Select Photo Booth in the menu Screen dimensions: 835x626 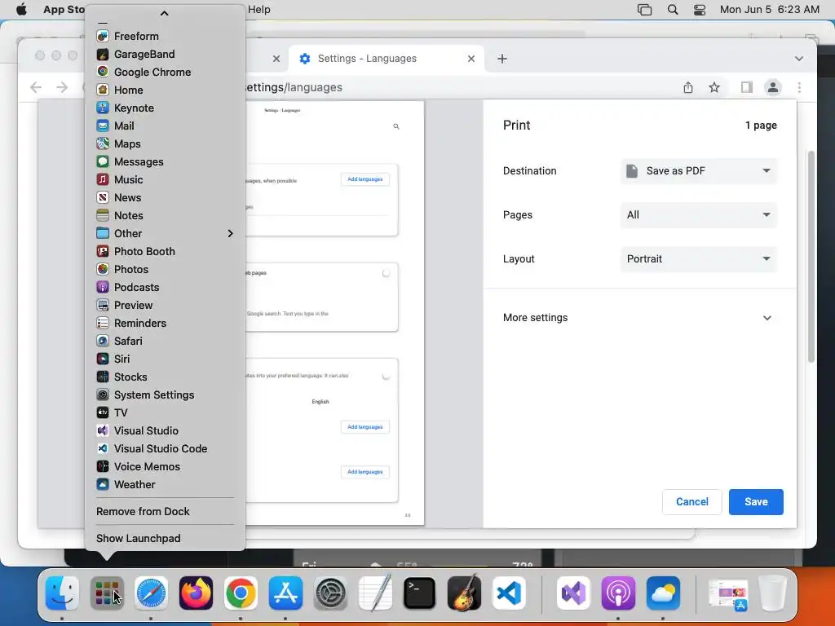165,251
